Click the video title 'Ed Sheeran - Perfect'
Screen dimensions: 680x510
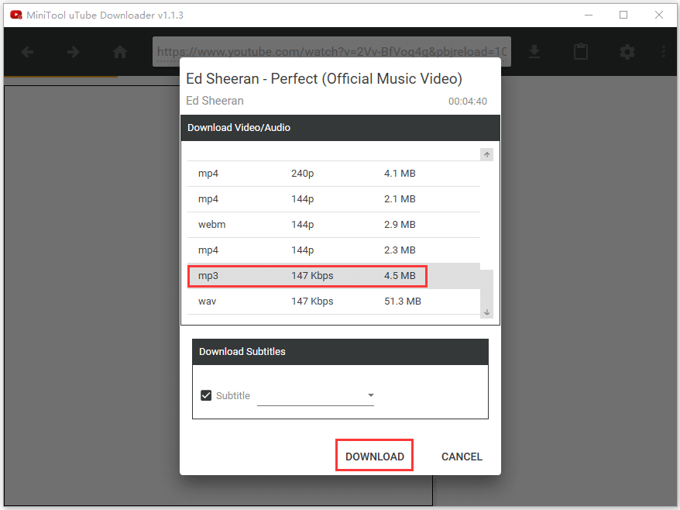(x=324, y=78)
